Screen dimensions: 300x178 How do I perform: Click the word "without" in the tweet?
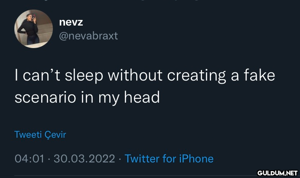[135, 76]
